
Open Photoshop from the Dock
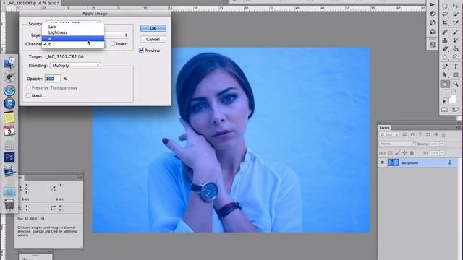click(x=9, y=157)
